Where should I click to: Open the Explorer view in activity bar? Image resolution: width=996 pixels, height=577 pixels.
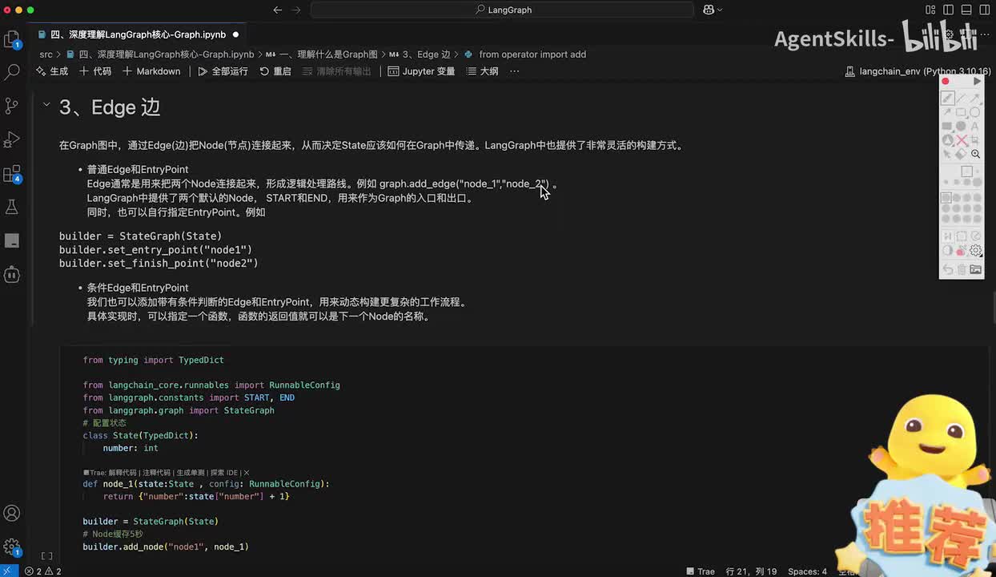12,39
